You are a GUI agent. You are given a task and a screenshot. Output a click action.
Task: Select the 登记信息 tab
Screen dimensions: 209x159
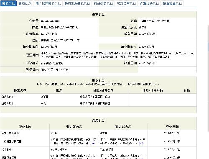[x=8, y=3]
